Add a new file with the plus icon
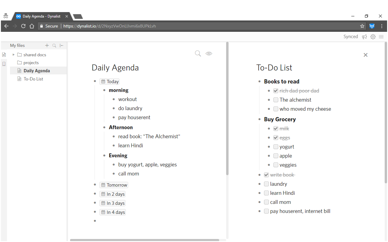Image resolution: width=388 pixels, height=242 pixels. 47,45
